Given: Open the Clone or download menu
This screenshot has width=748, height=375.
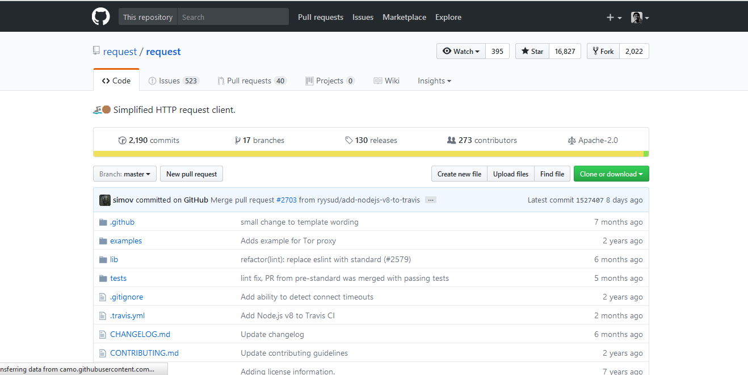Looking at the screenshot, I should [611, 174].
